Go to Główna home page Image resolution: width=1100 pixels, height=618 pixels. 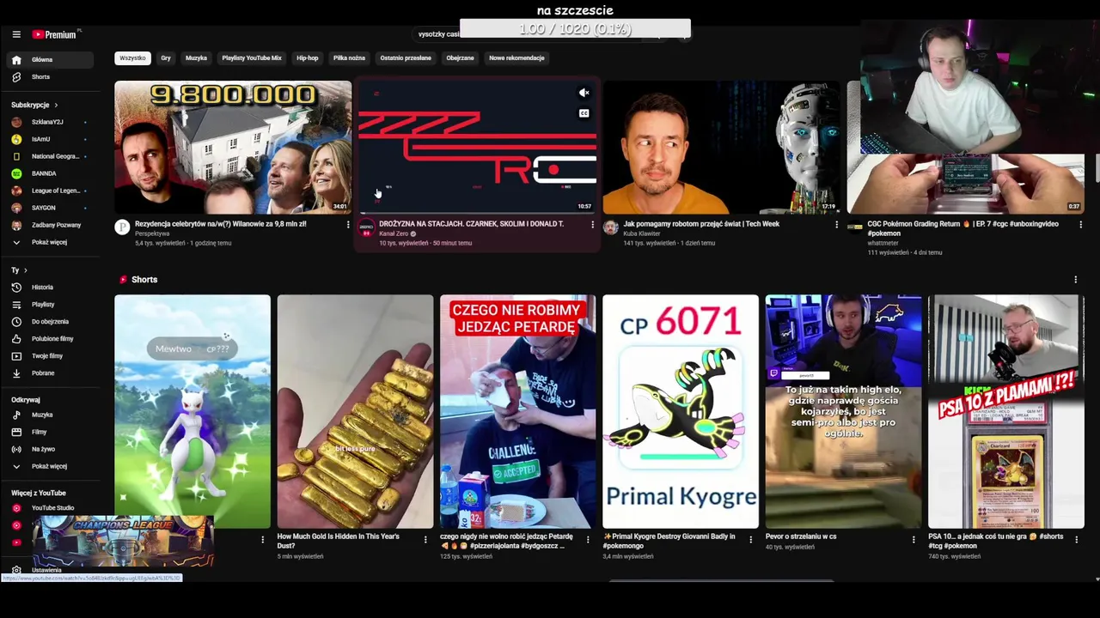(52, 60)
